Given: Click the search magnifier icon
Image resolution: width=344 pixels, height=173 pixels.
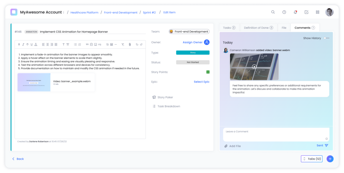Looking at the screenshot, I should [273, 12].
